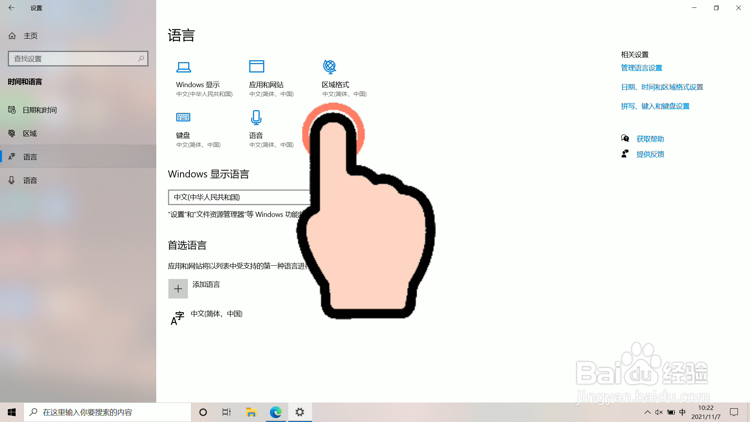The height and width of the screenshot is (422, 750).
Task: Click the battery tray icon
Action: [671, 412]
